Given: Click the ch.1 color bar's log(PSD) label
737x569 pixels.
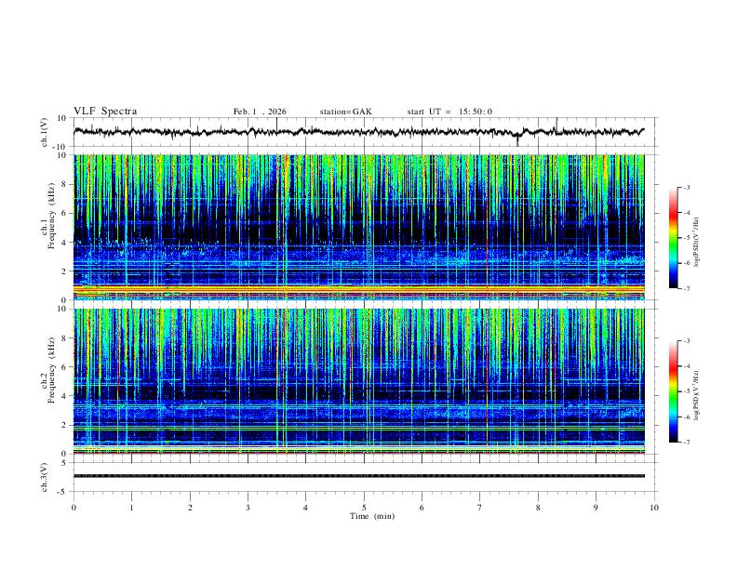Looking at the screenshot, I should (697, 243).
